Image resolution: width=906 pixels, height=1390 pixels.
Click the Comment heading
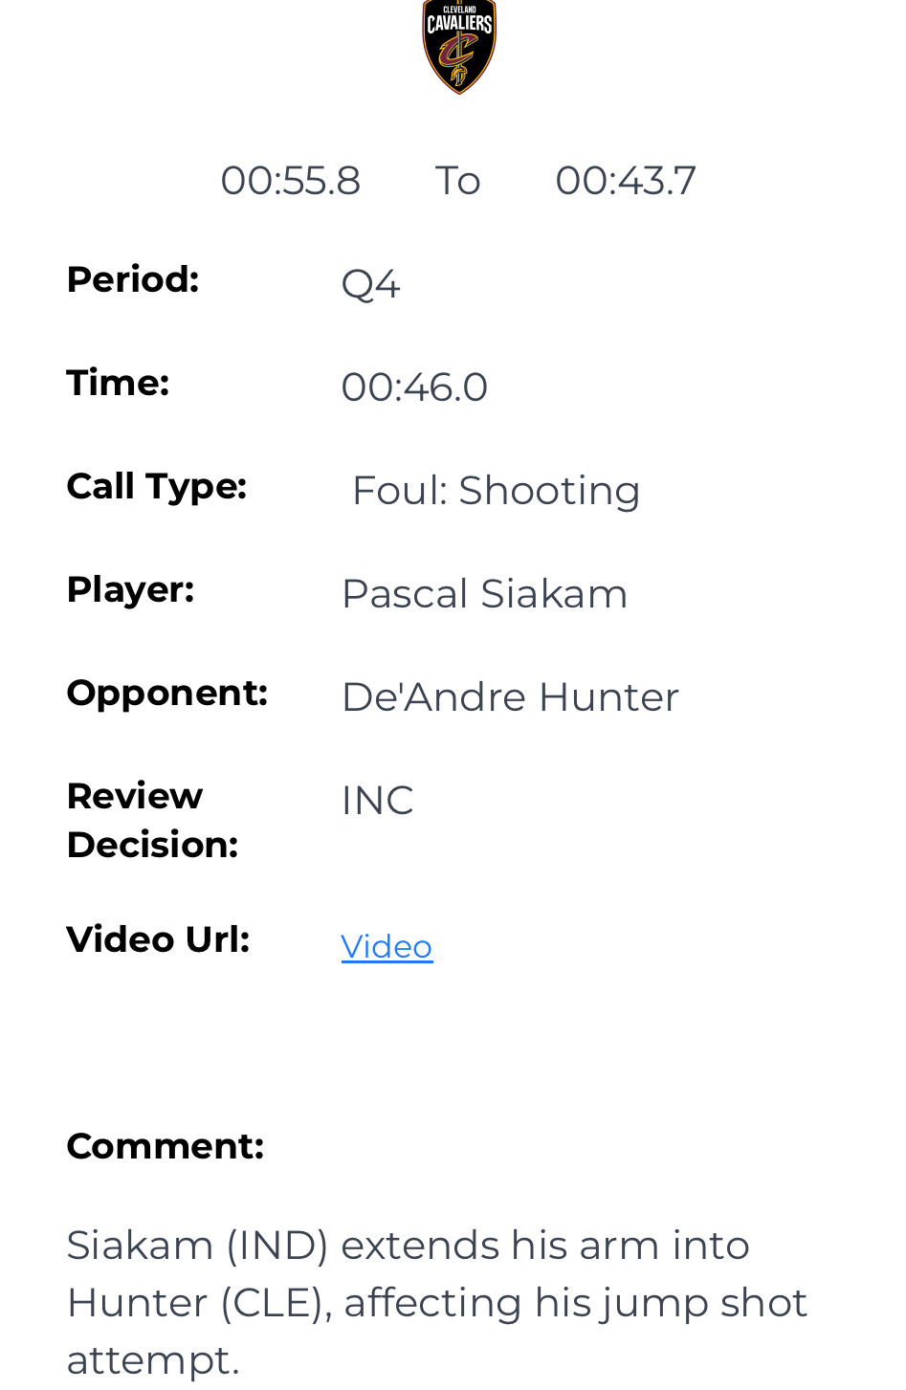(x=165, y=1146)
